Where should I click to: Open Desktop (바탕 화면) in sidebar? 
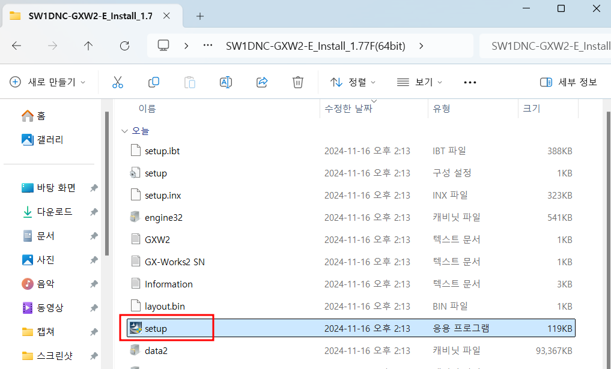[x=49, y=188]
